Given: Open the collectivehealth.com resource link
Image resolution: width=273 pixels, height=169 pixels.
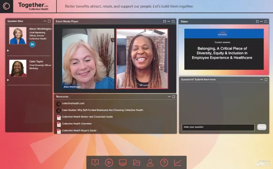Looking at the screenshot, I should 73,103.
